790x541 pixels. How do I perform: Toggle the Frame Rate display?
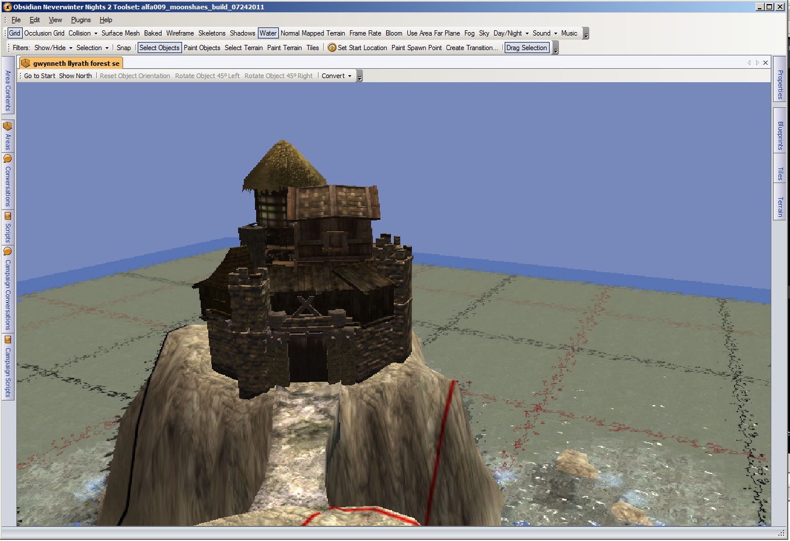[365, 33]
